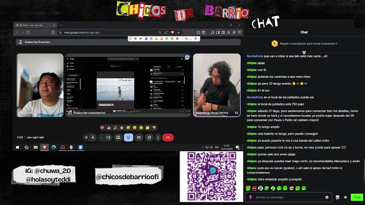Bookmark the current Meet page
Image resolution: width=365 pixels, height=205 pixels.
53,32
